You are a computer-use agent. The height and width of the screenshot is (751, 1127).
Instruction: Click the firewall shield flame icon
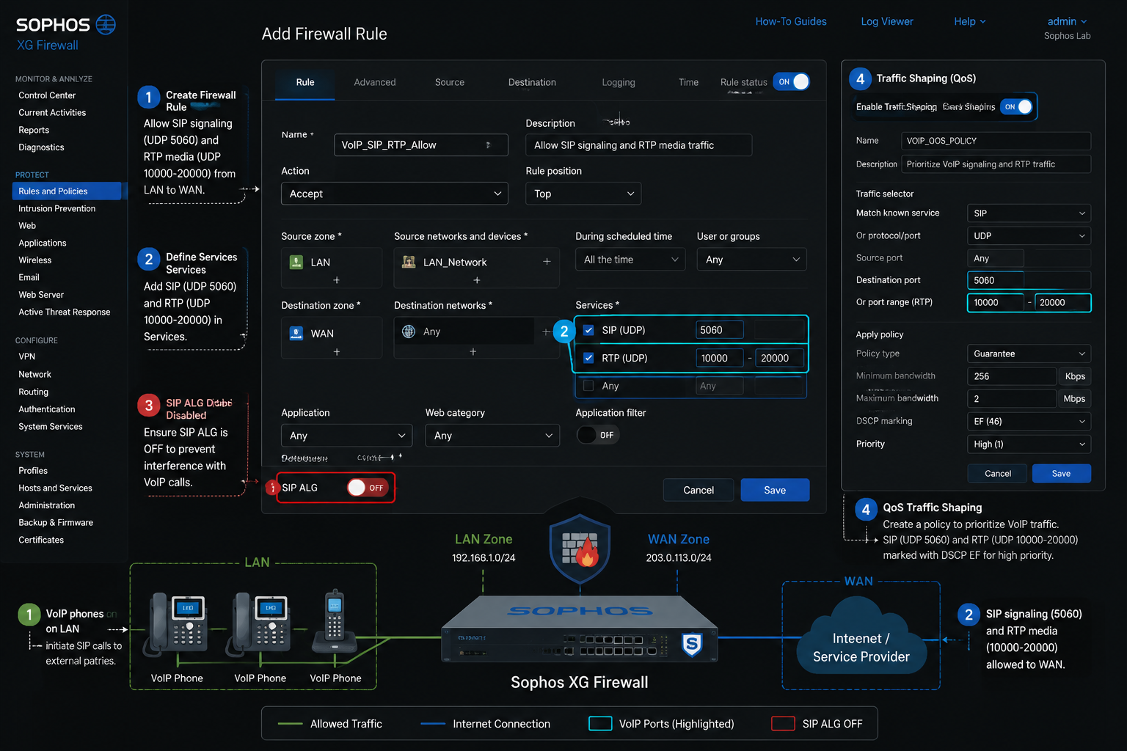pyautogui.click(x=580, y=549)
